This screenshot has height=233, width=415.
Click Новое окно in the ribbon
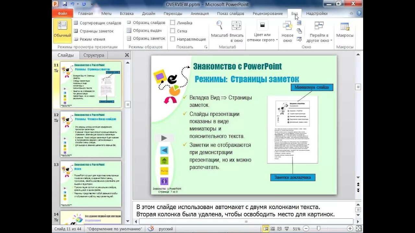pos(288,31)
